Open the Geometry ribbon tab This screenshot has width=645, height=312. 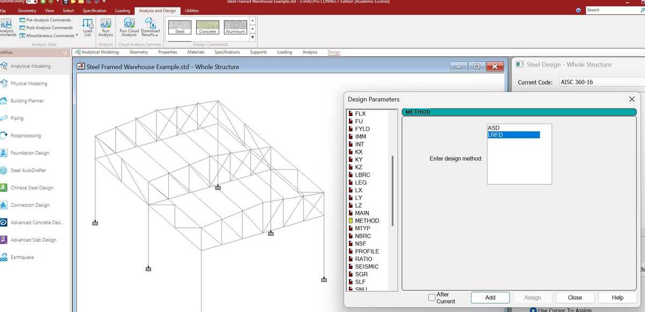pos(27,11)
